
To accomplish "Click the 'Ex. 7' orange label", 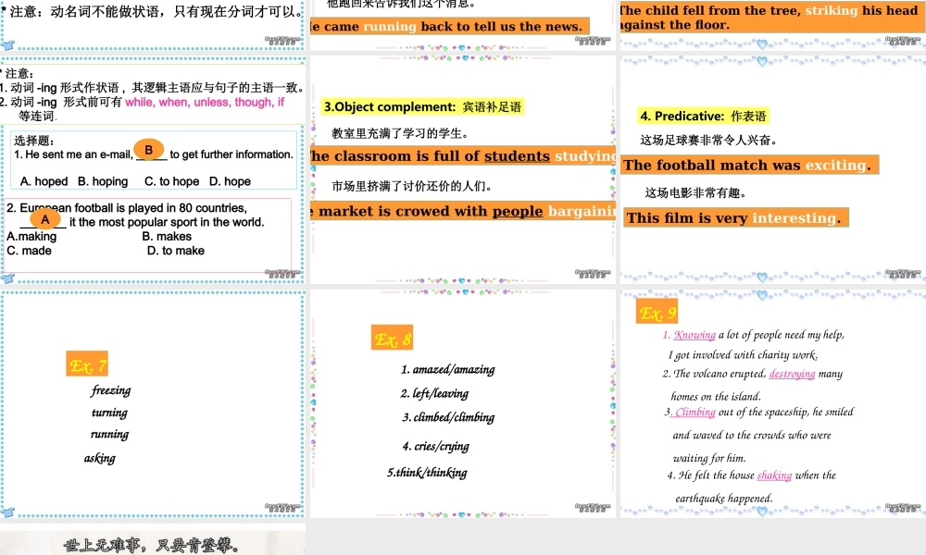I will coord(87,364).
